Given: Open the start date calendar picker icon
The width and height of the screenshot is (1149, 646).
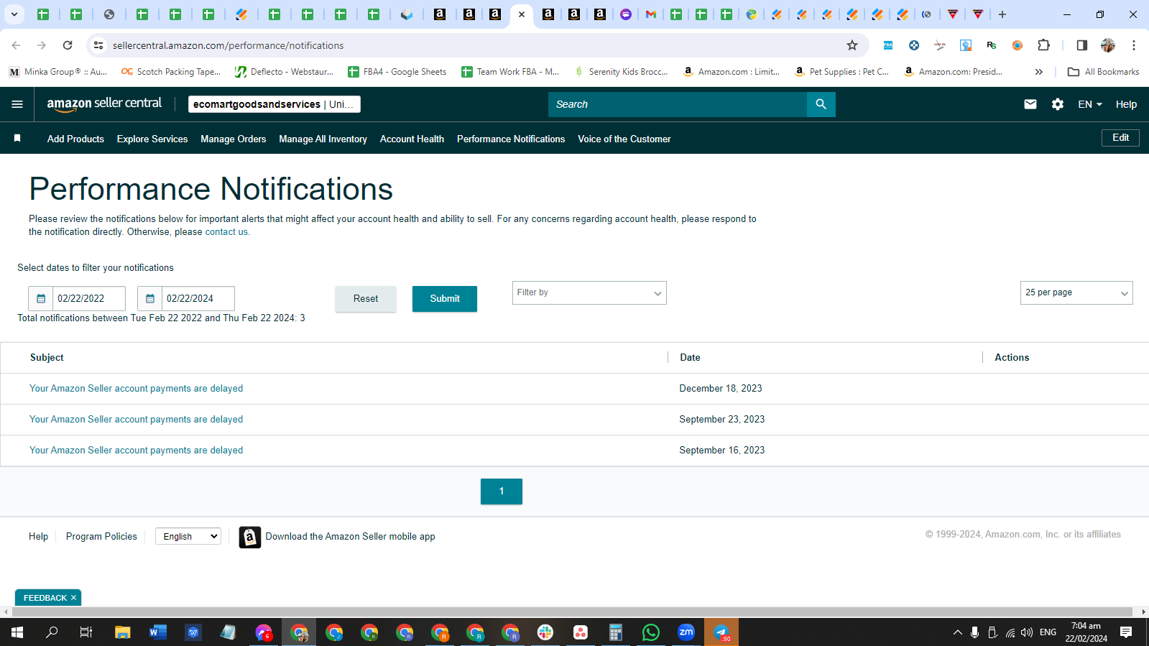Looking at the screenshot, I should 41,299.
